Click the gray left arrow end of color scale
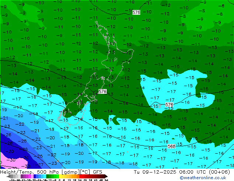The width and height of the screenshot is (234, 181). pos(8,177)
